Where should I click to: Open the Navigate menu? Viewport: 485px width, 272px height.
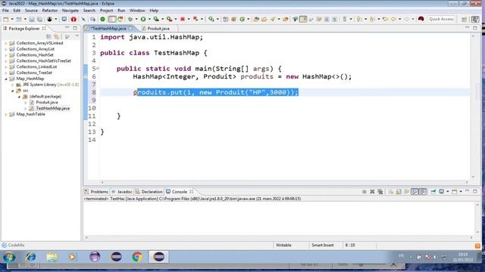point(70,11)
